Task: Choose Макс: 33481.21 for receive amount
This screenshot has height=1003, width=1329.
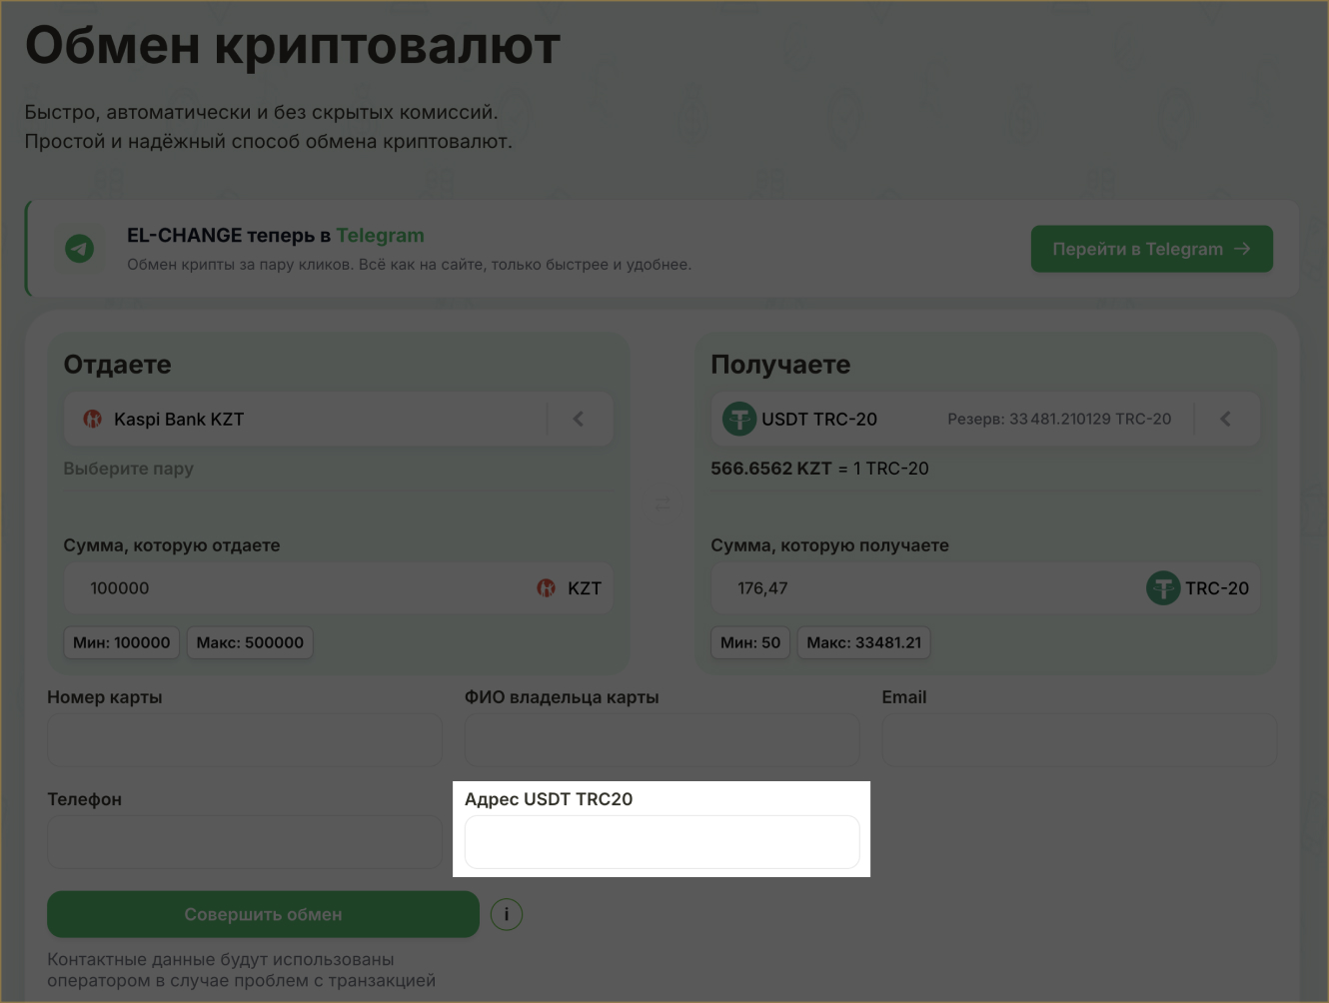Action: pyautogui.click(x=863, y=642)
